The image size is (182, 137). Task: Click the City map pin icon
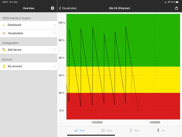tap(158, 130)
